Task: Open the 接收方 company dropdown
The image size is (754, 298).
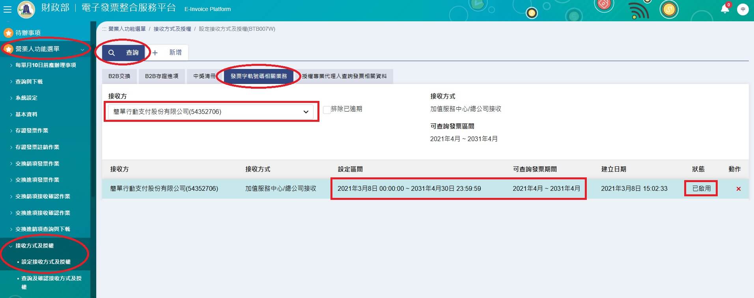Action: 211,112
